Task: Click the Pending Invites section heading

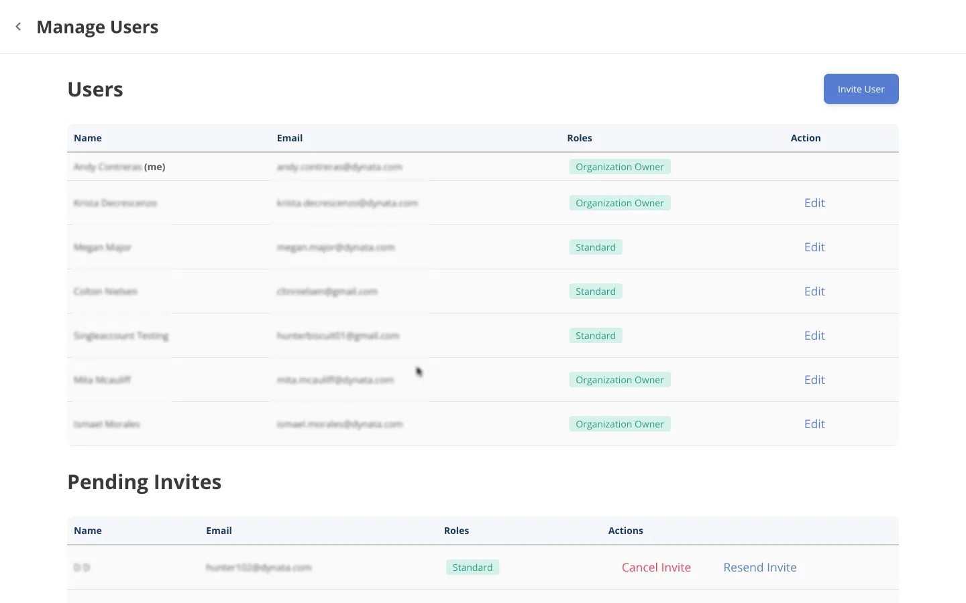Action: pyautogui.click(x=144, y=482)
